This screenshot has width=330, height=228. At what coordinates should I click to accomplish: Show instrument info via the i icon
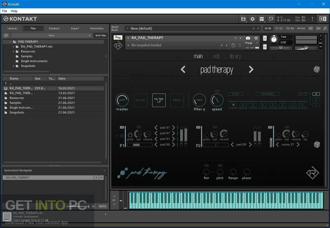click(256, 38)
